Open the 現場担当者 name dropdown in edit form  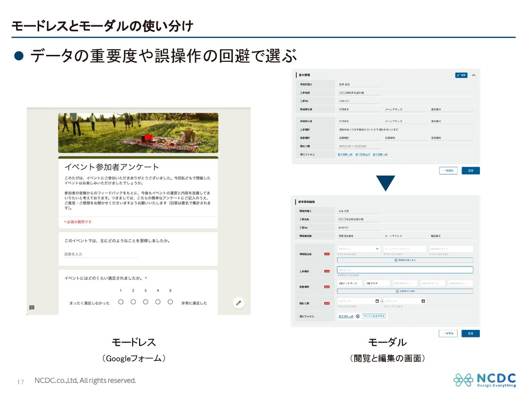click(359, 249)
